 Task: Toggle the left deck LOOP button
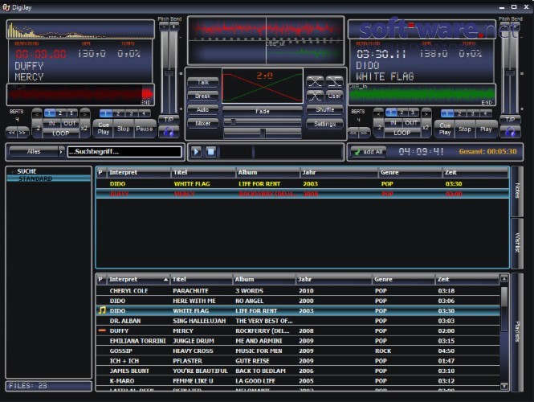60,133
